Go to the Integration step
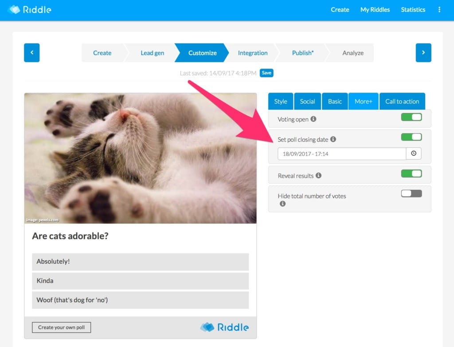 tap(252, 53)
